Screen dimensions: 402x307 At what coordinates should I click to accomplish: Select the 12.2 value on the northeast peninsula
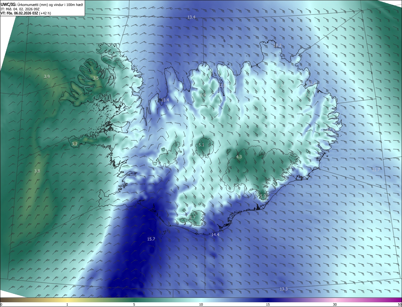tap(277, 46)
